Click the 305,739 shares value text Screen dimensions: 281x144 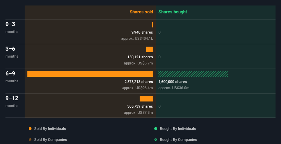tap(140, 106)
